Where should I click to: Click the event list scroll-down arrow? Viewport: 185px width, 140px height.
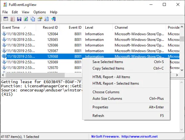pos(182,70)
